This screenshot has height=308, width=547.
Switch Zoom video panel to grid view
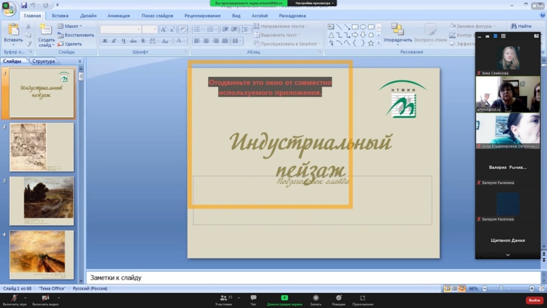tap(503, 36)
